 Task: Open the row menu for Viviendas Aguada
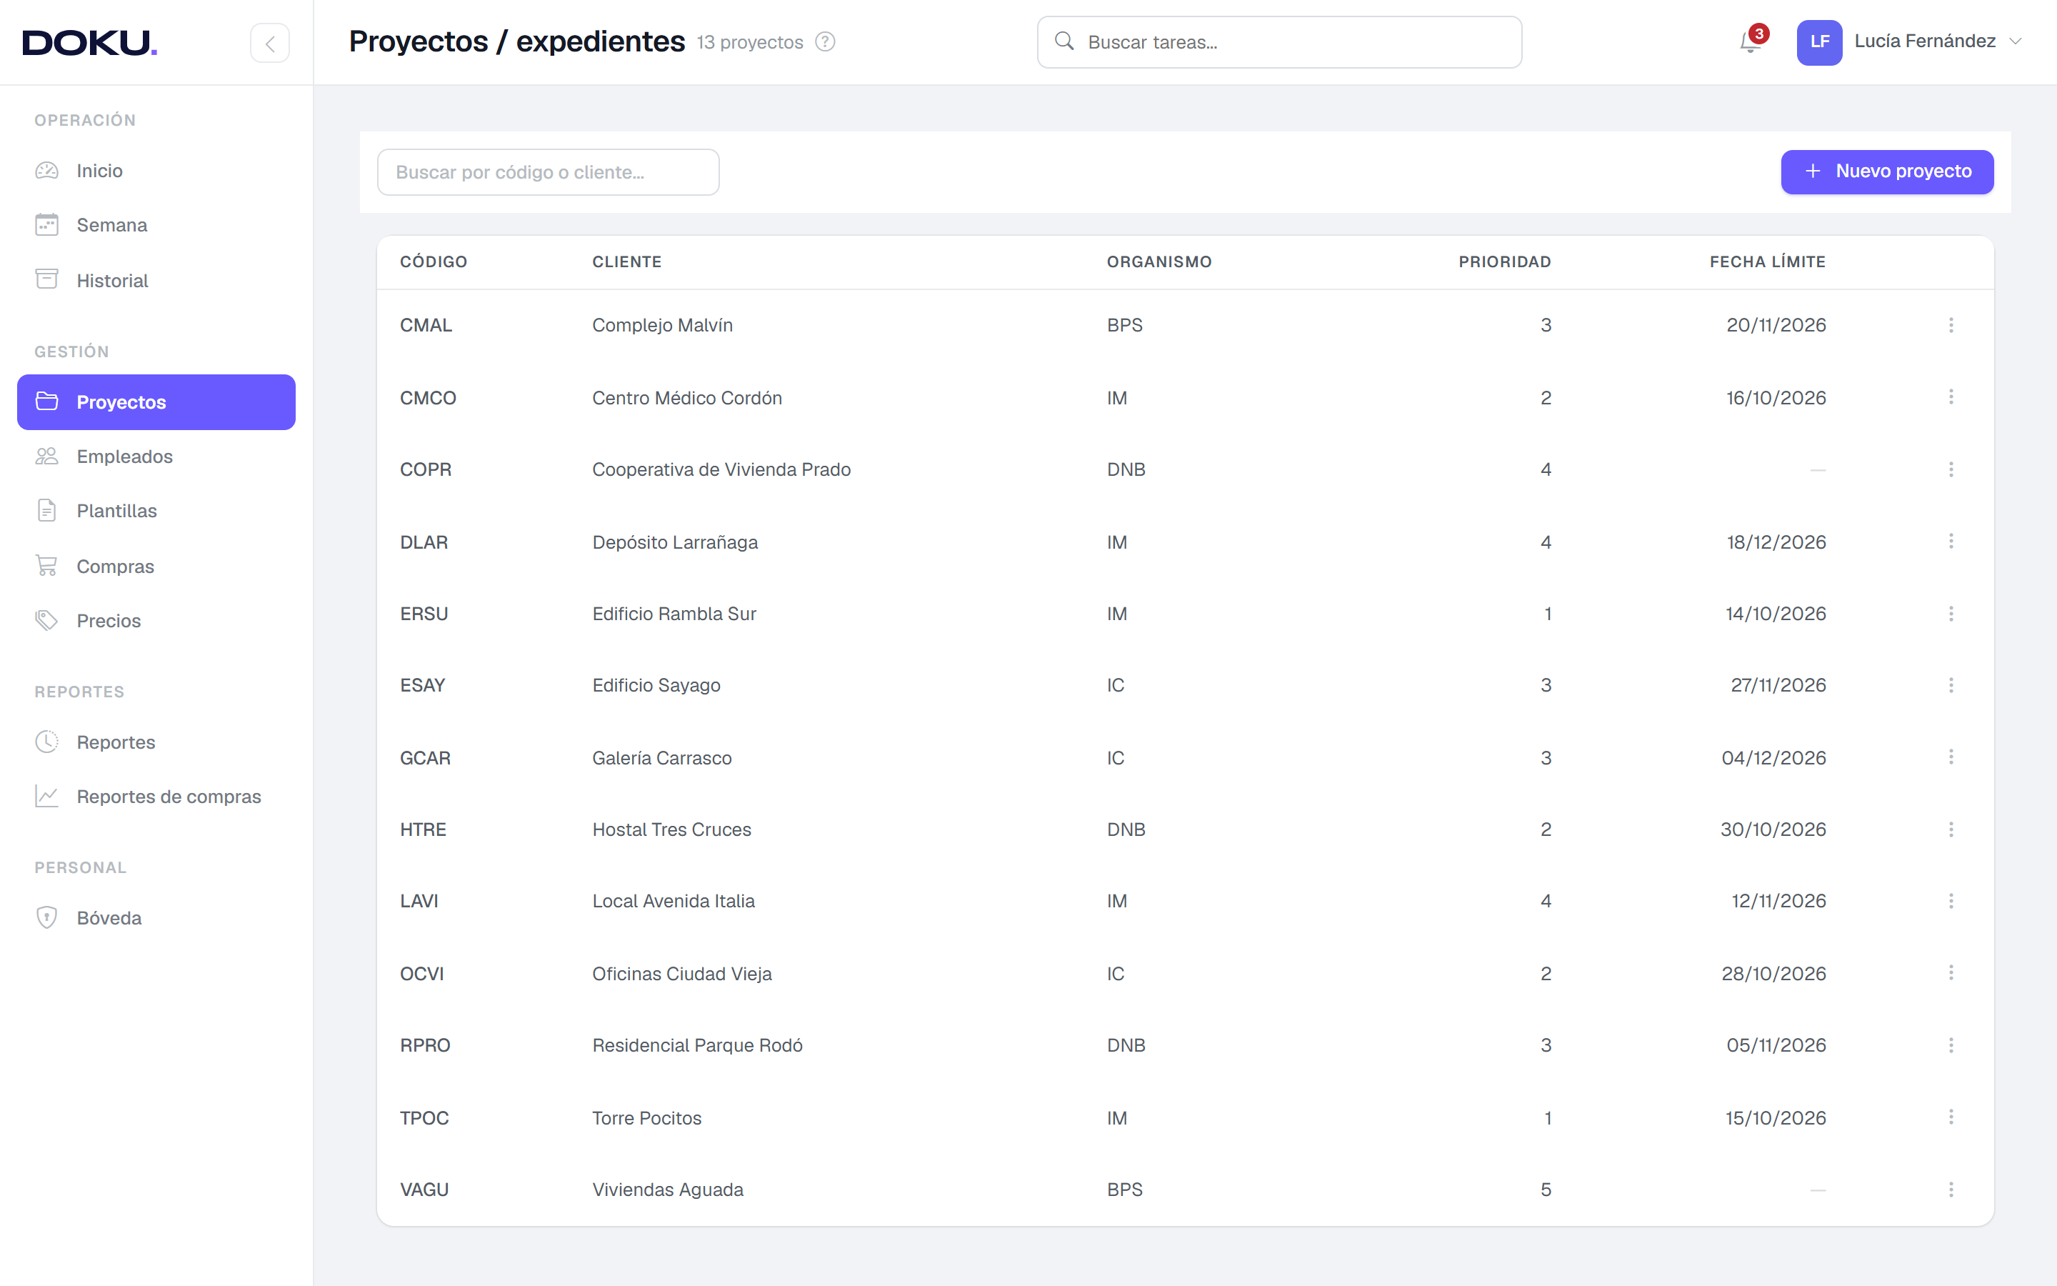[1951, 1189]
